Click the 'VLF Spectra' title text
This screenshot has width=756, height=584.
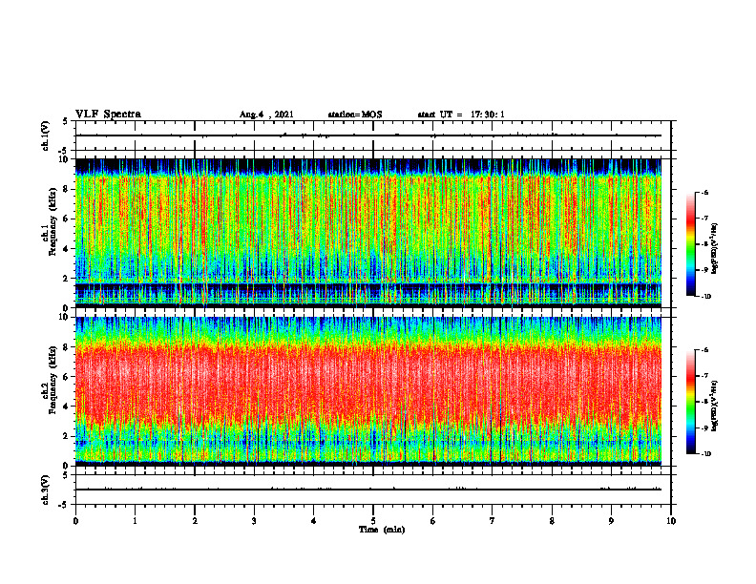click(108, 115)
